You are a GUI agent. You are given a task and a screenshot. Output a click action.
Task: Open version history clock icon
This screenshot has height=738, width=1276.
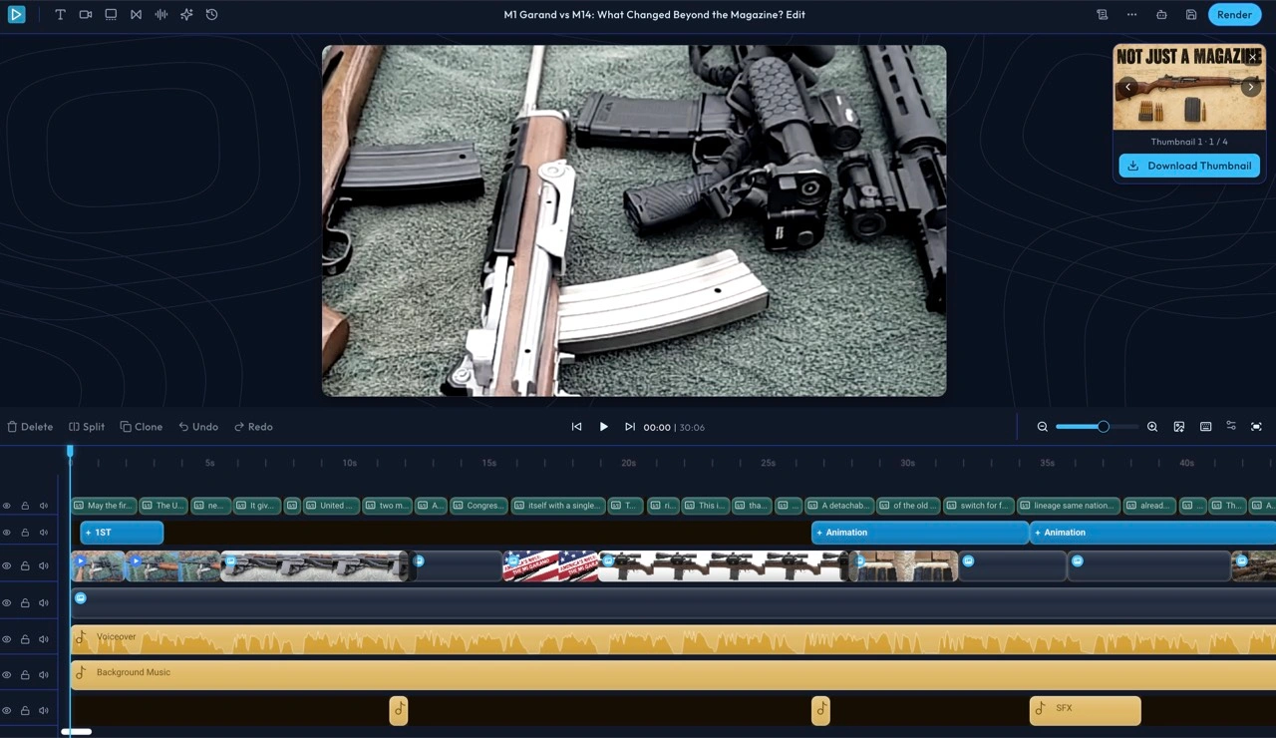pyautogui.click(x=211, y=15)
